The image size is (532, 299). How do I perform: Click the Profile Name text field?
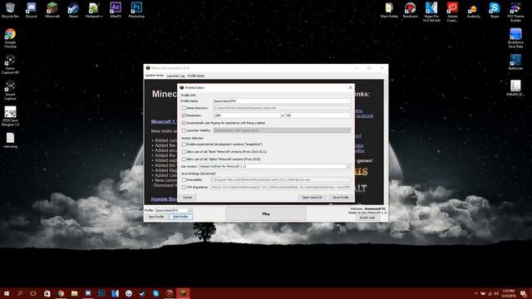pos(282,101)
